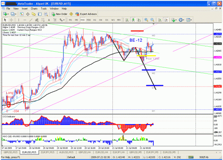223x160 pixels.
Task: Switch to the EURUSD,M5 chart tab
Action: pos(169,152)
